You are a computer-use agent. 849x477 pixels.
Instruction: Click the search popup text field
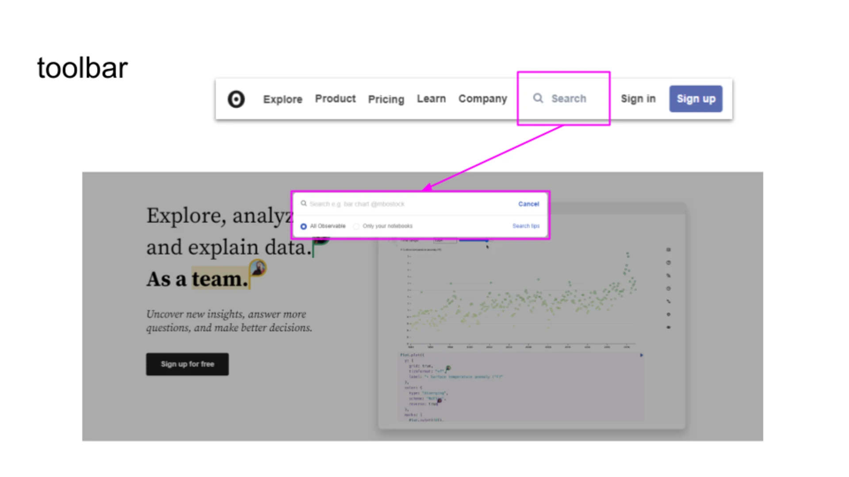[x=407, y=204]
